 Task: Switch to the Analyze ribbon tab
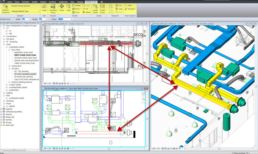(43, 2)
